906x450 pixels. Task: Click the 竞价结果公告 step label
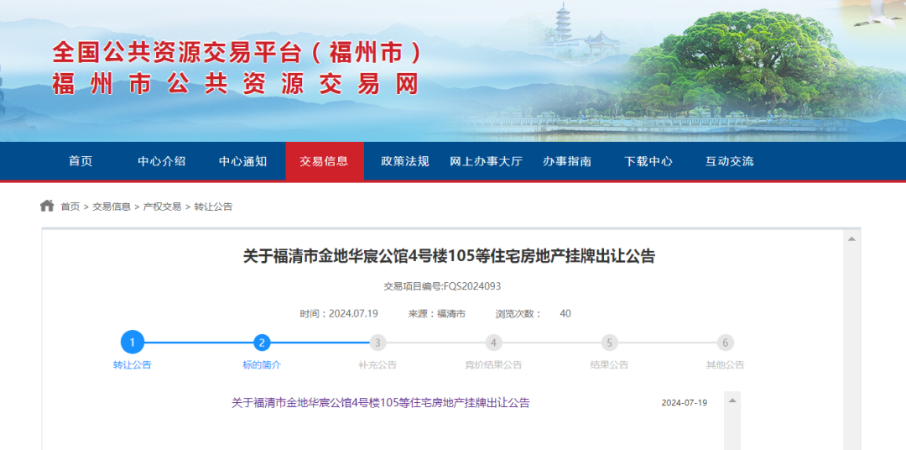point(493,365)
